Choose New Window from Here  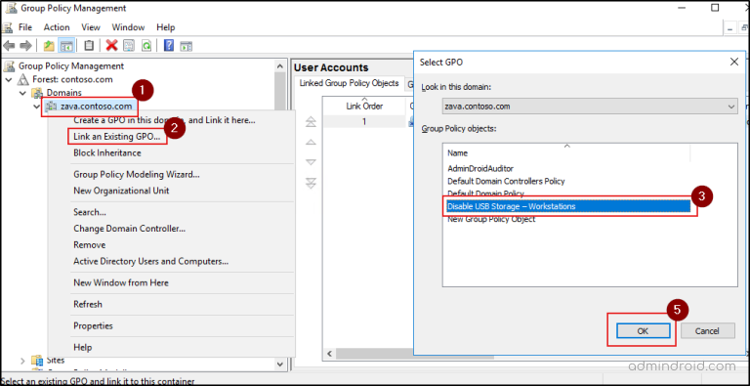click(120, 283)
